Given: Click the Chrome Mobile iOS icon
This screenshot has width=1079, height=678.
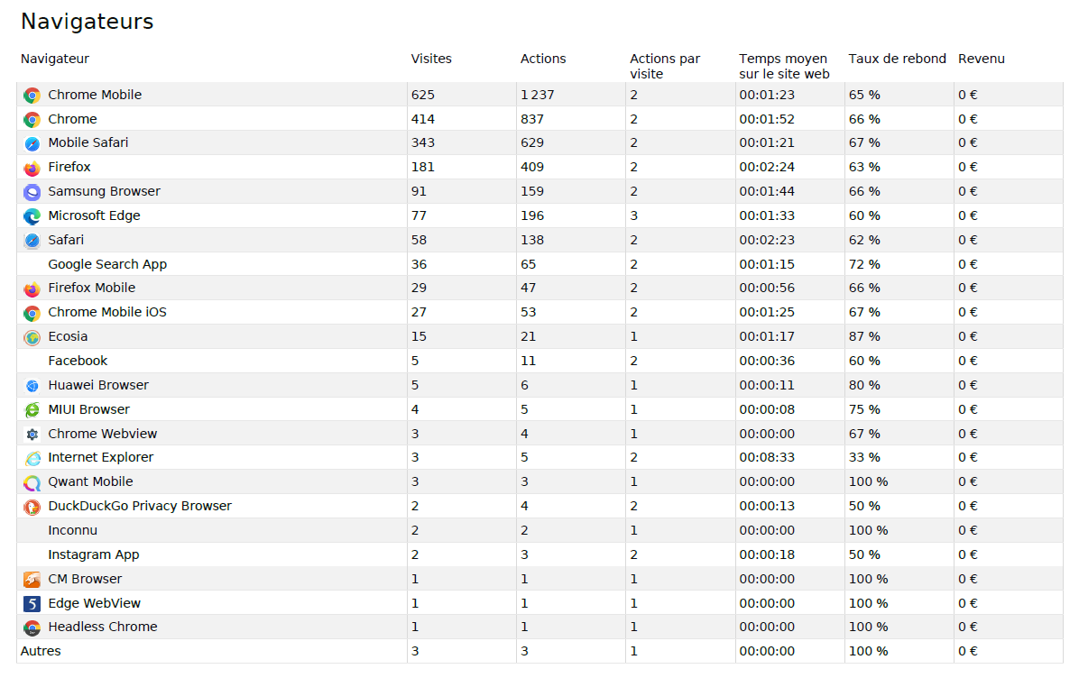Looking at the screenshot, I should [32, 313].
